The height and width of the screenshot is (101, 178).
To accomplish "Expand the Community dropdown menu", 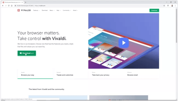I will [67, 10].
